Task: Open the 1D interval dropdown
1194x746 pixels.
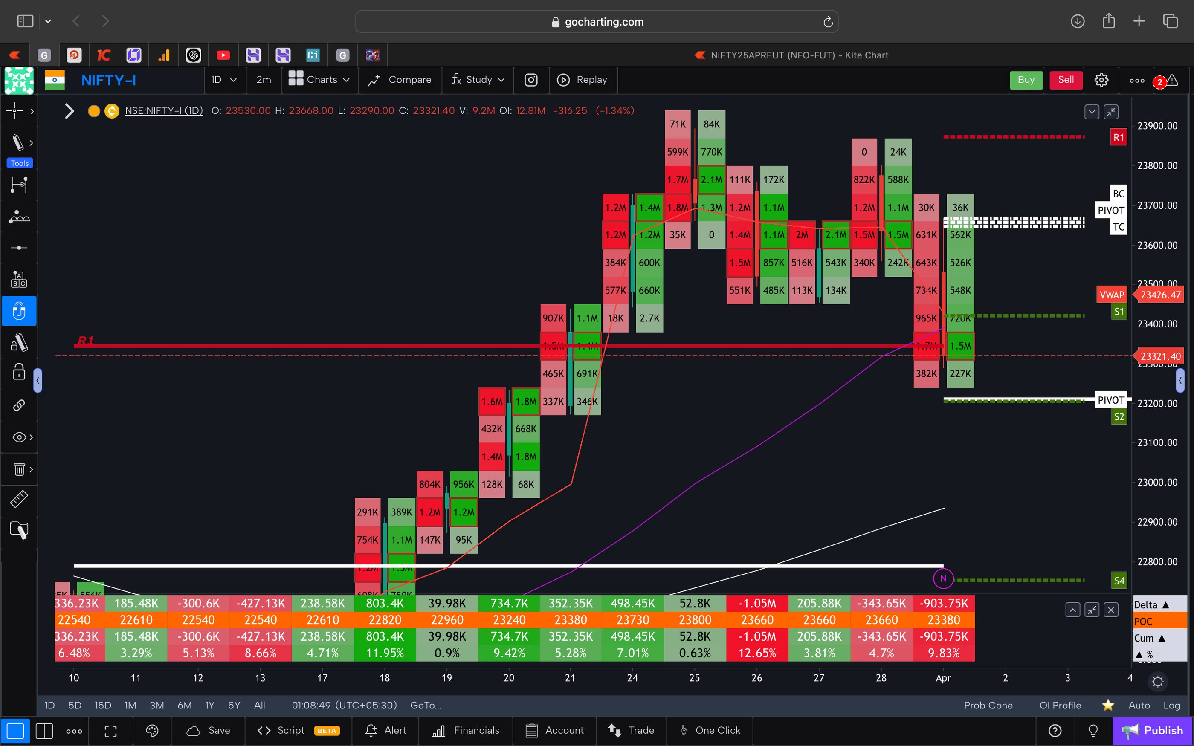Action: coord(224,80)
